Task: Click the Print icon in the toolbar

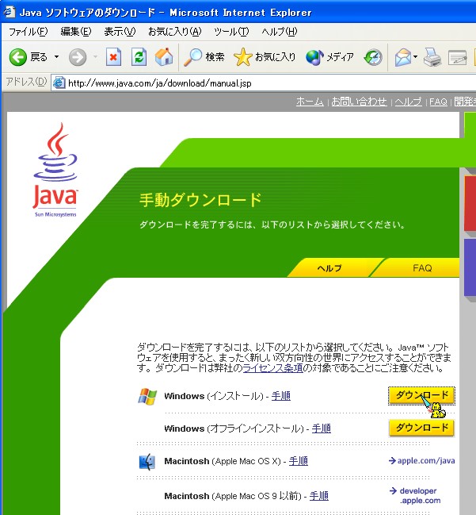Action: tap(432, 57)
